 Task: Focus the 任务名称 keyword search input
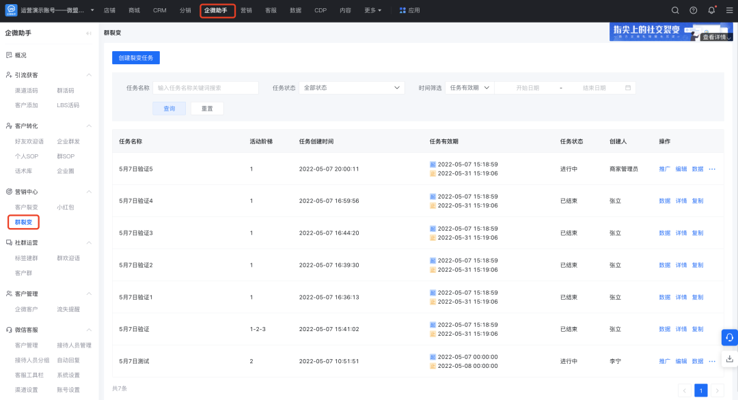(x=206, y=88)
